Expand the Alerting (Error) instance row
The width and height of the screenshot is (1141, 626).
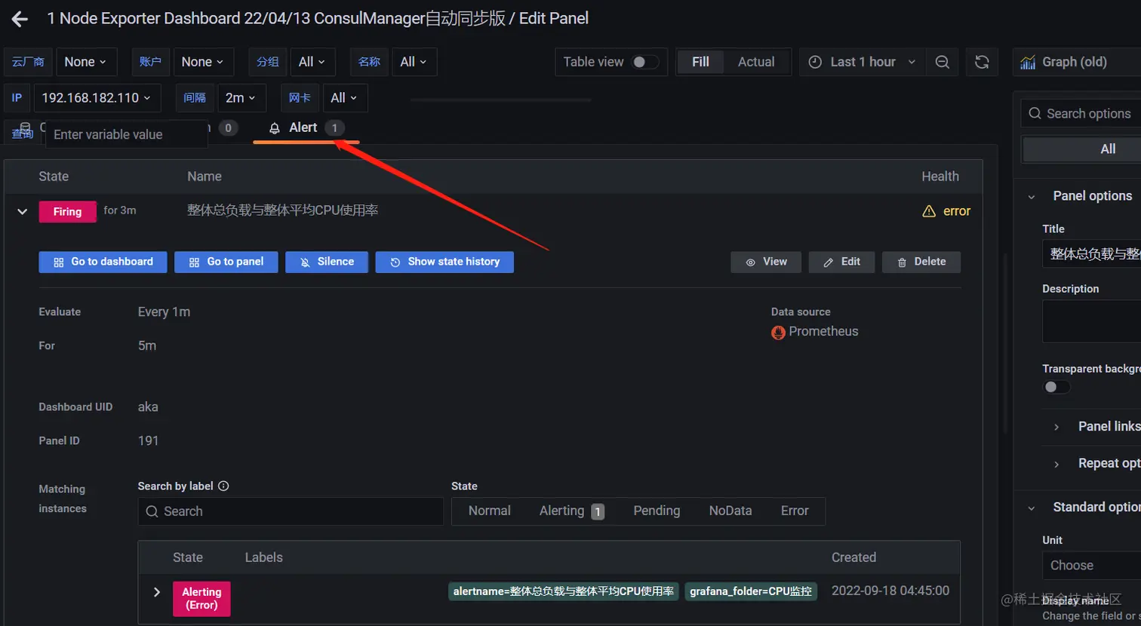pyautogui.click(x=157, y=592)
